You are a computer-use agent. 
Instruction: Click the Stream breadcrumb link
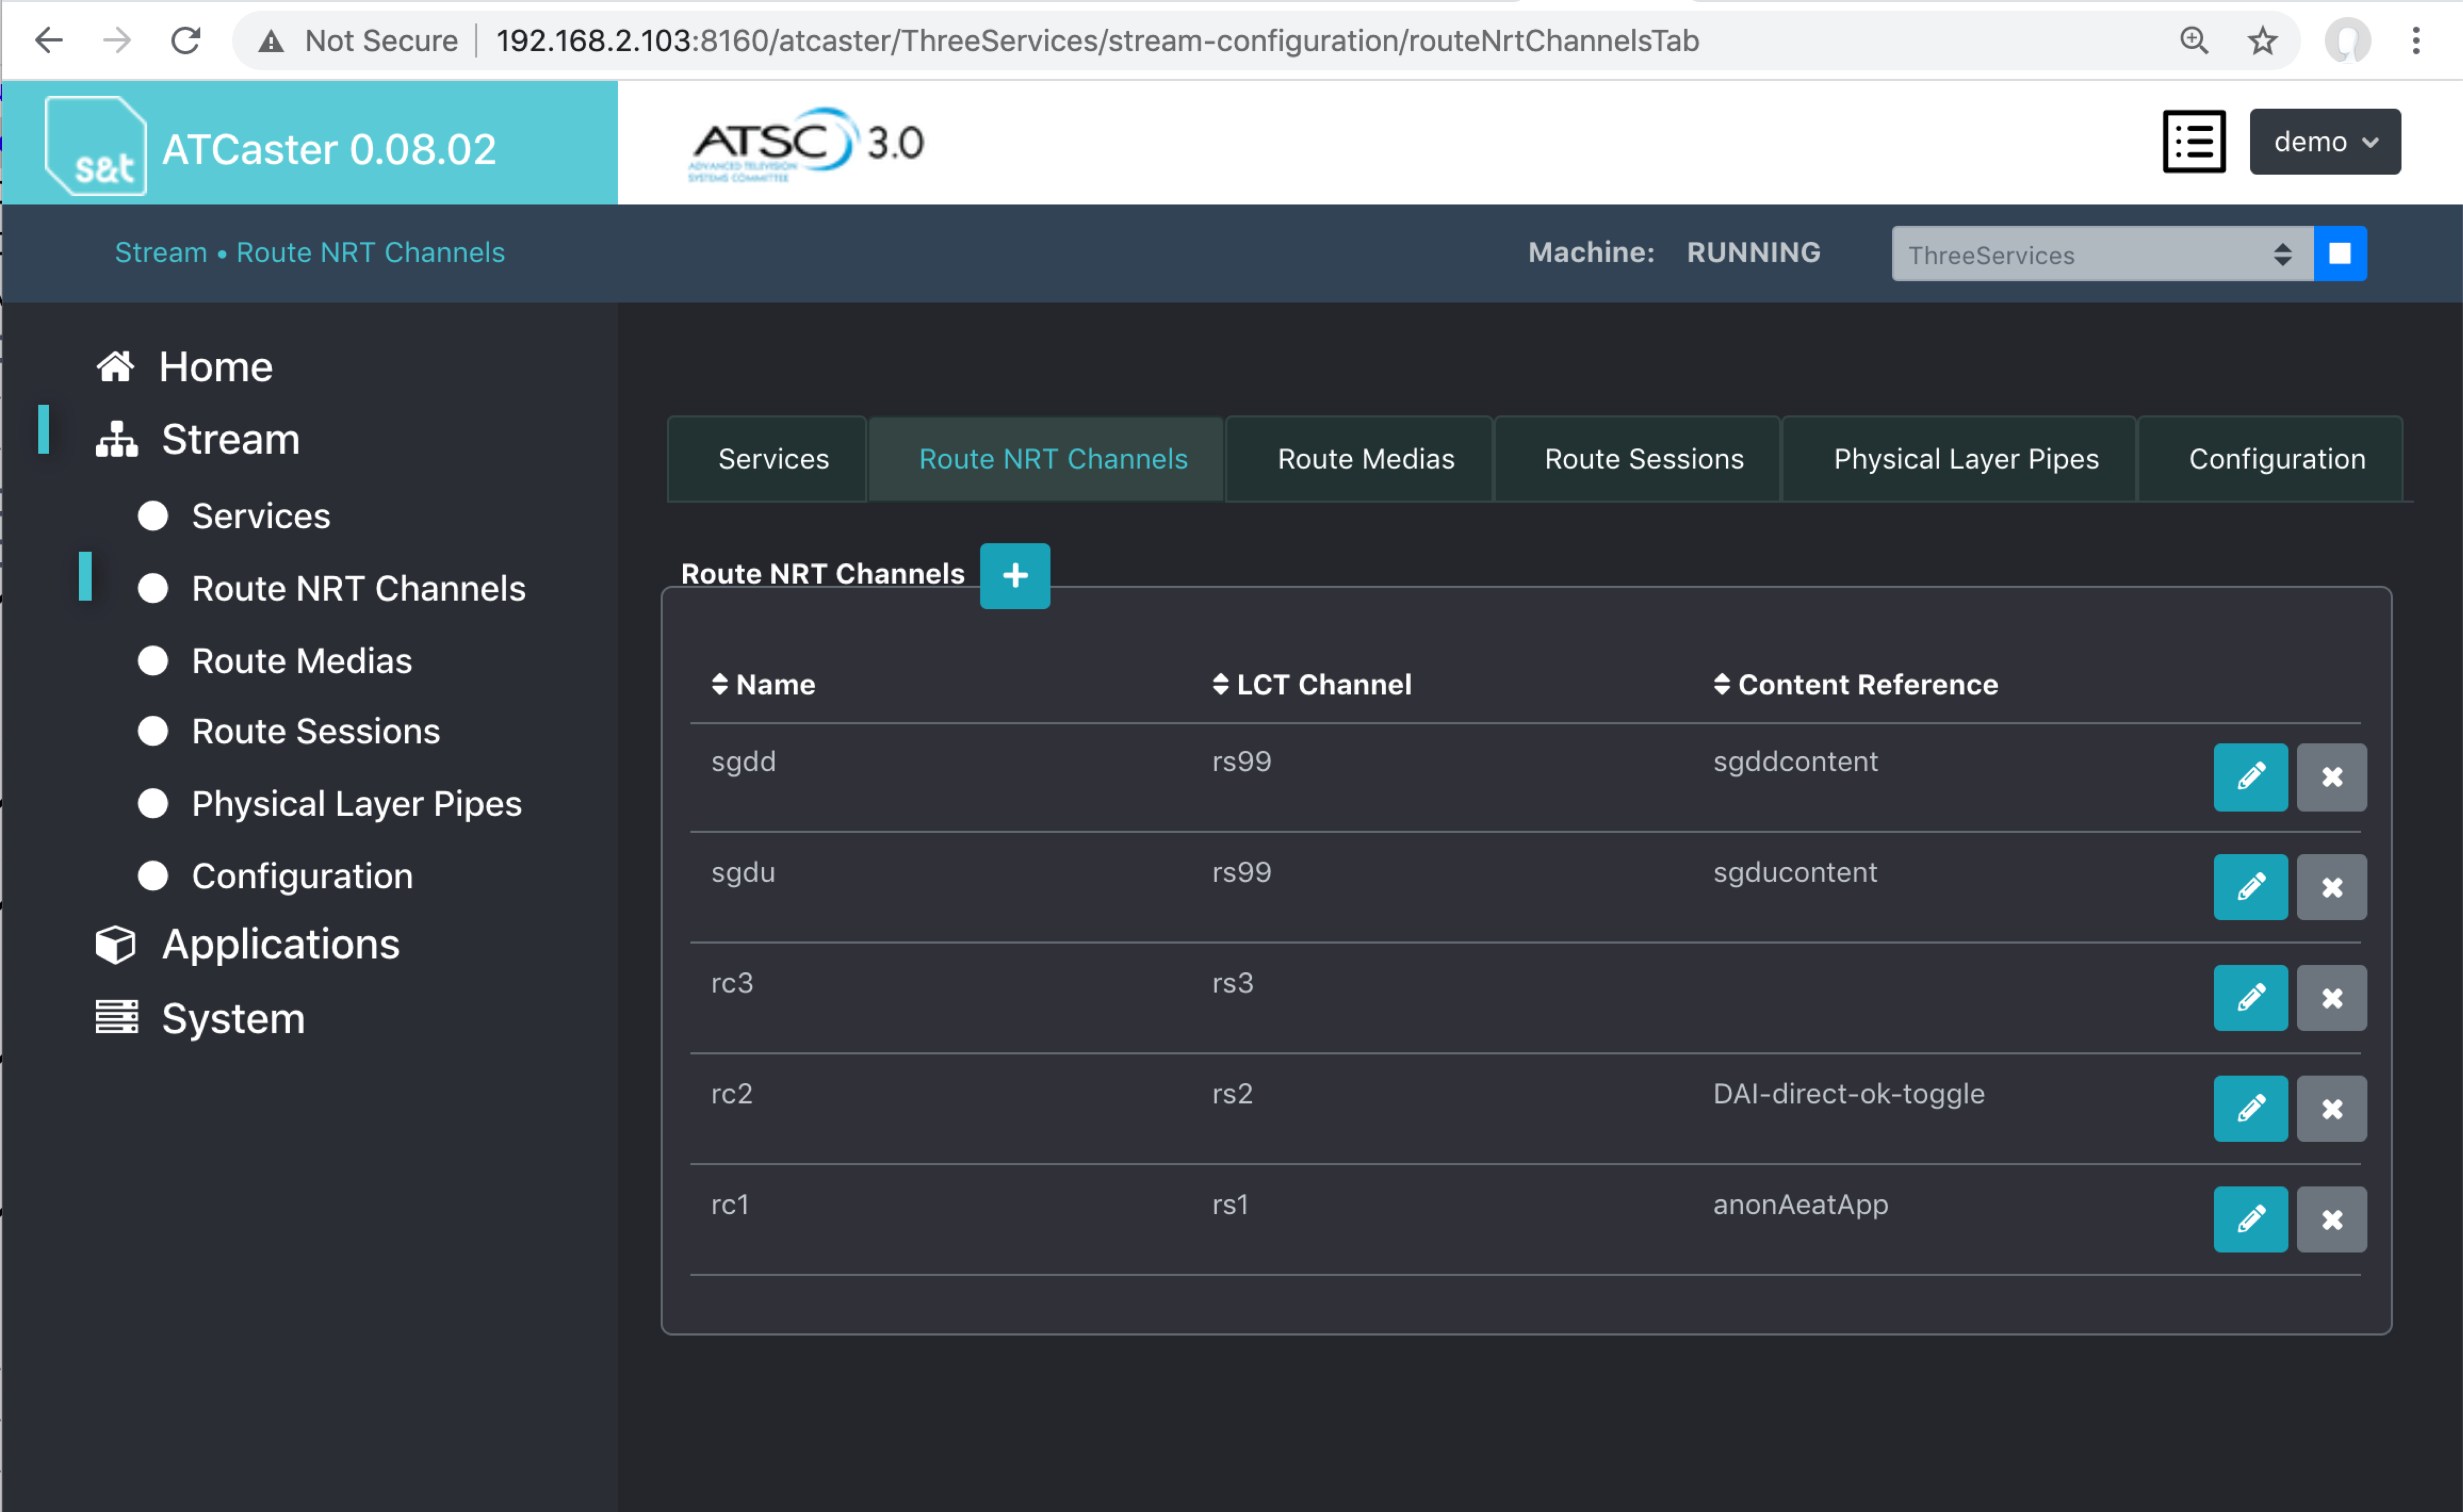click(x=160, y=252)
